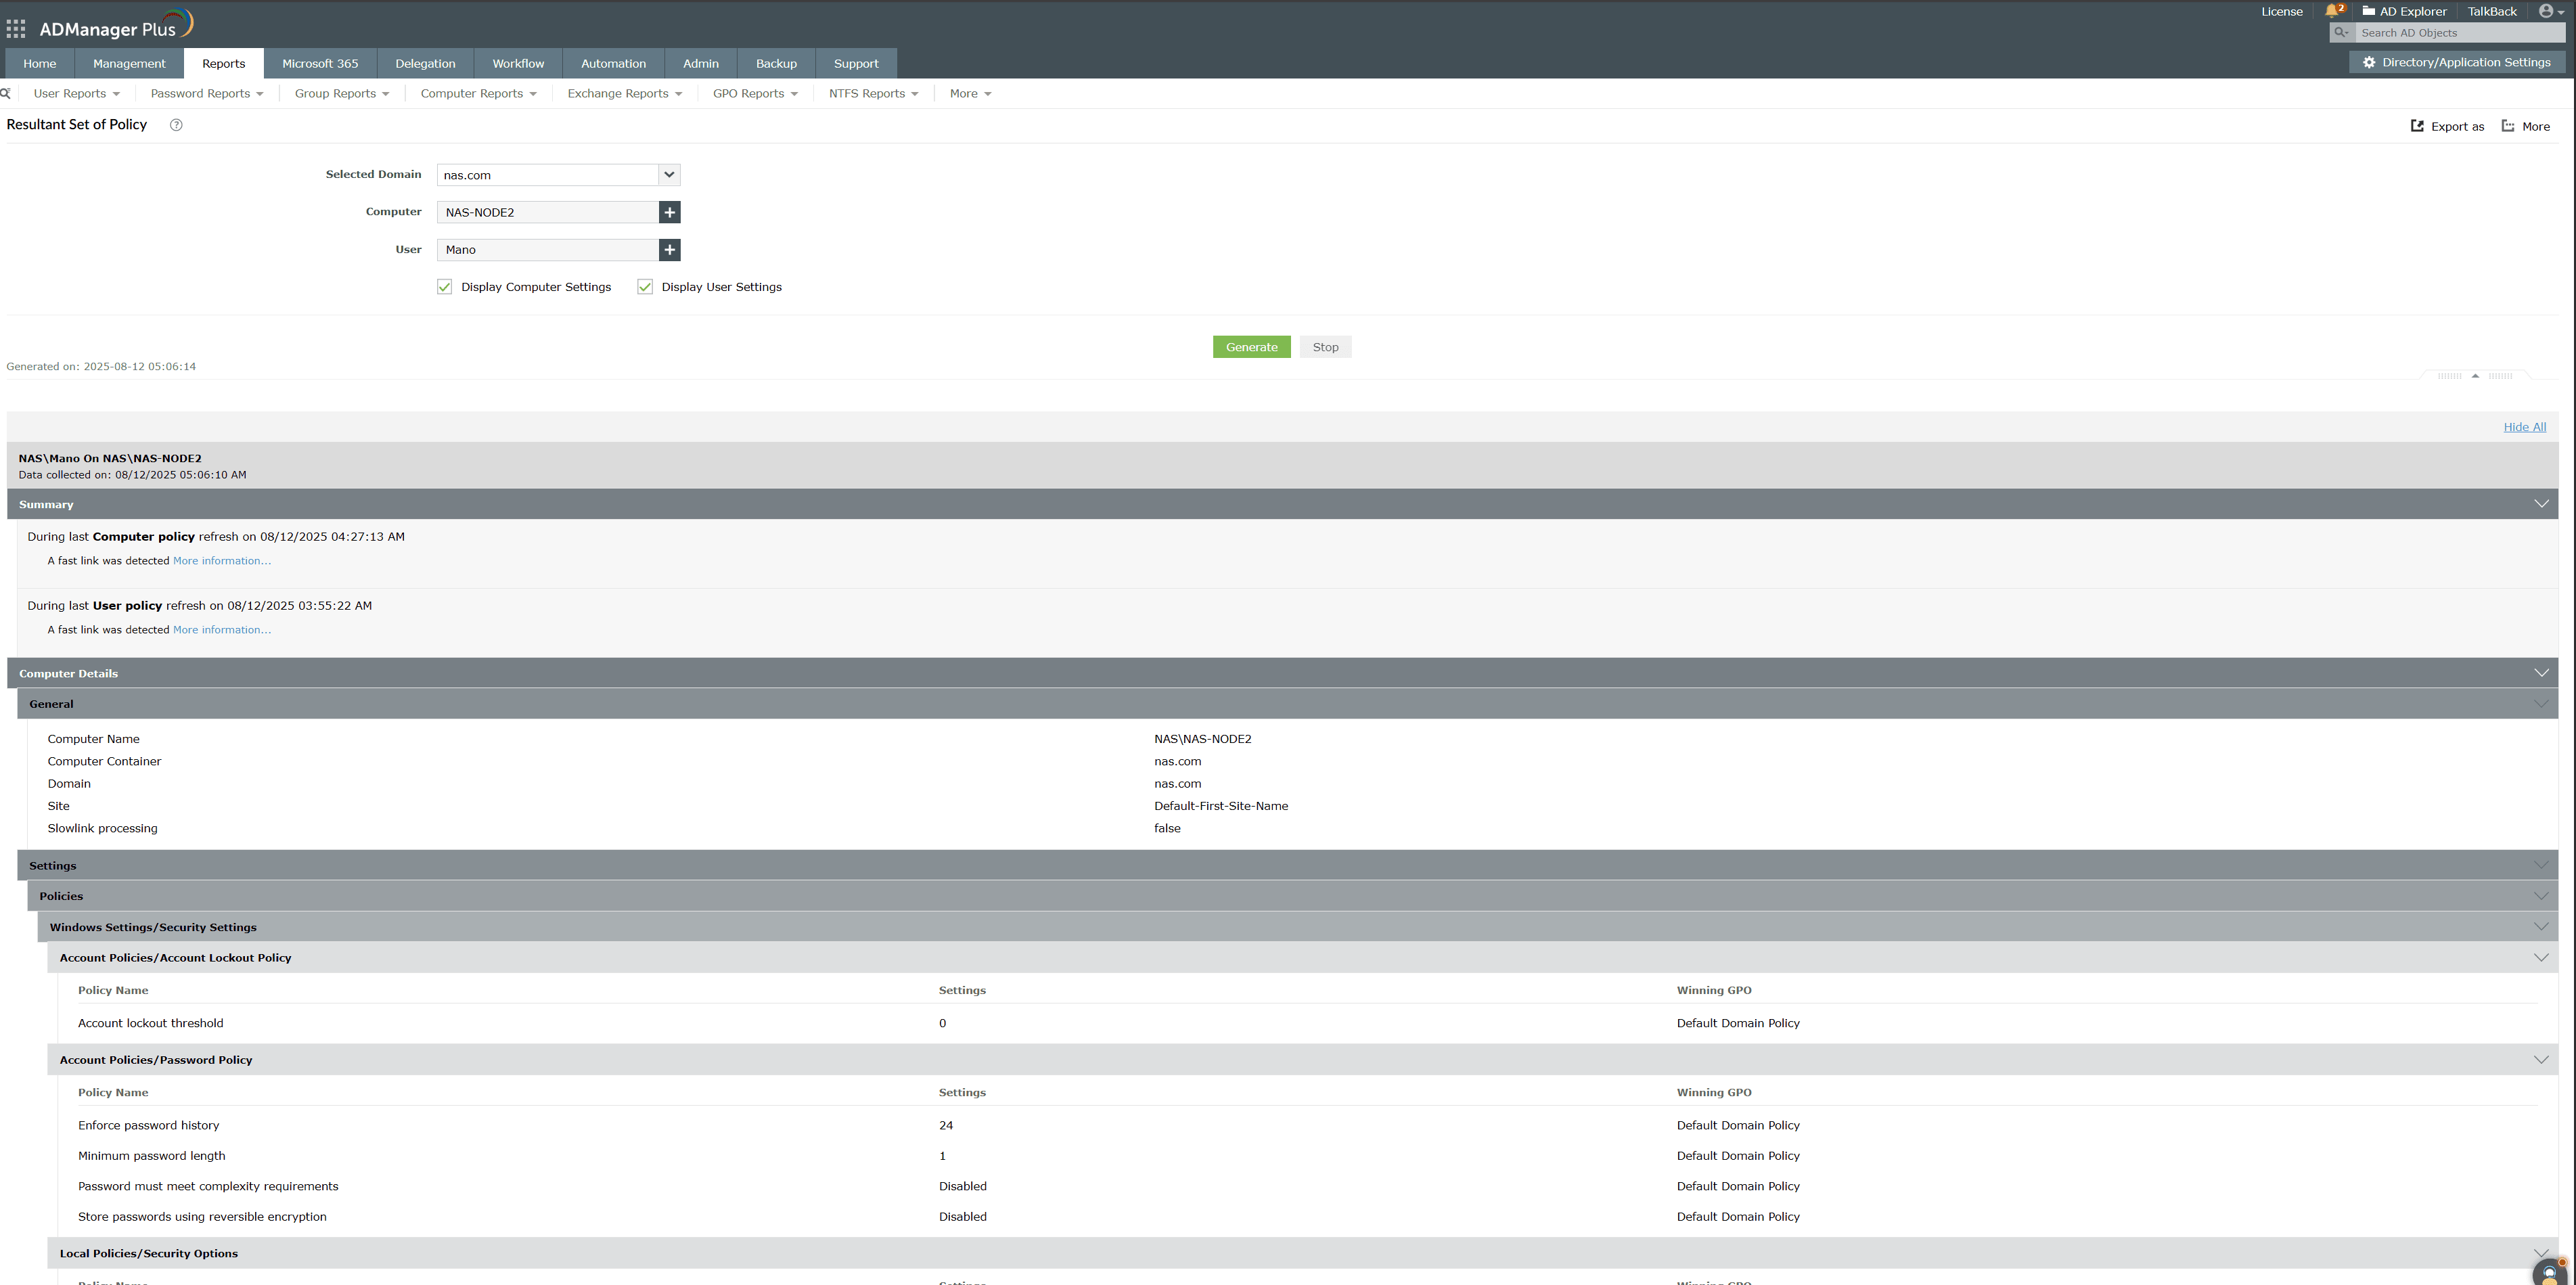This screenshot has height=1285, width=2576.
Task: Click the Generate button
Action: pos(1251,347)
